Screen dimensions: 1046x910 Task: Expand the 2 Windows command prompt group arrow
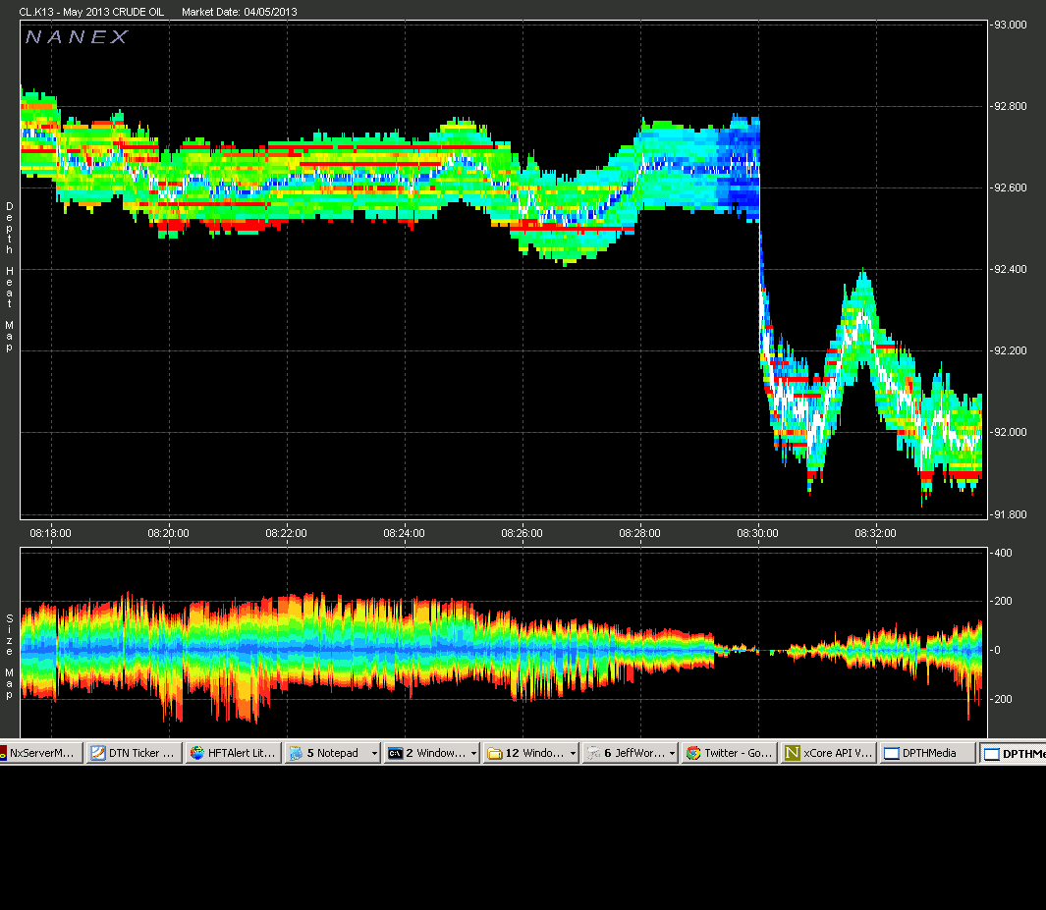point(473,753)
